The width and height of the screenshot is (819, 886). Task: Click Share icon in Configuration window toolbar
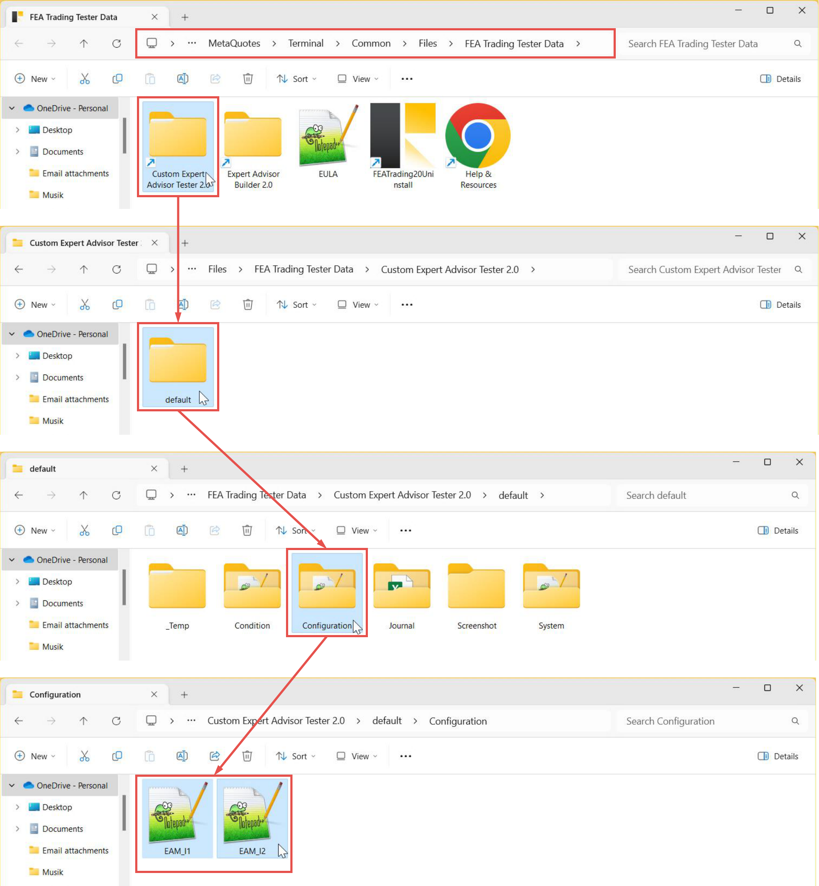pos(215,756)
